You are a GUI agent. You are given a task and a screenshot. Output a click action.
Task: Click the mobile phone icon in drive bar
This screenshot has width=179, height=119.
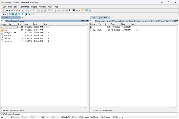tap(23, 14)
